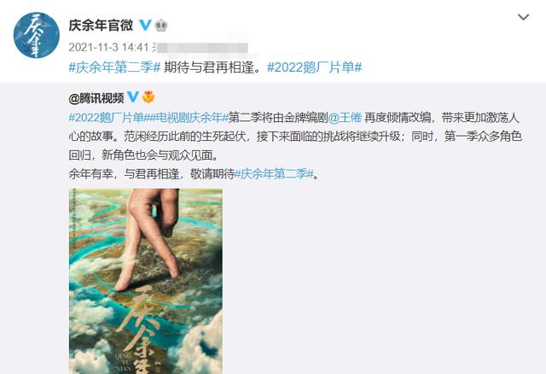546x374 pixels.
Task: Click the blue verified badge beside 庆余年官微
Action: pos(145,25)
